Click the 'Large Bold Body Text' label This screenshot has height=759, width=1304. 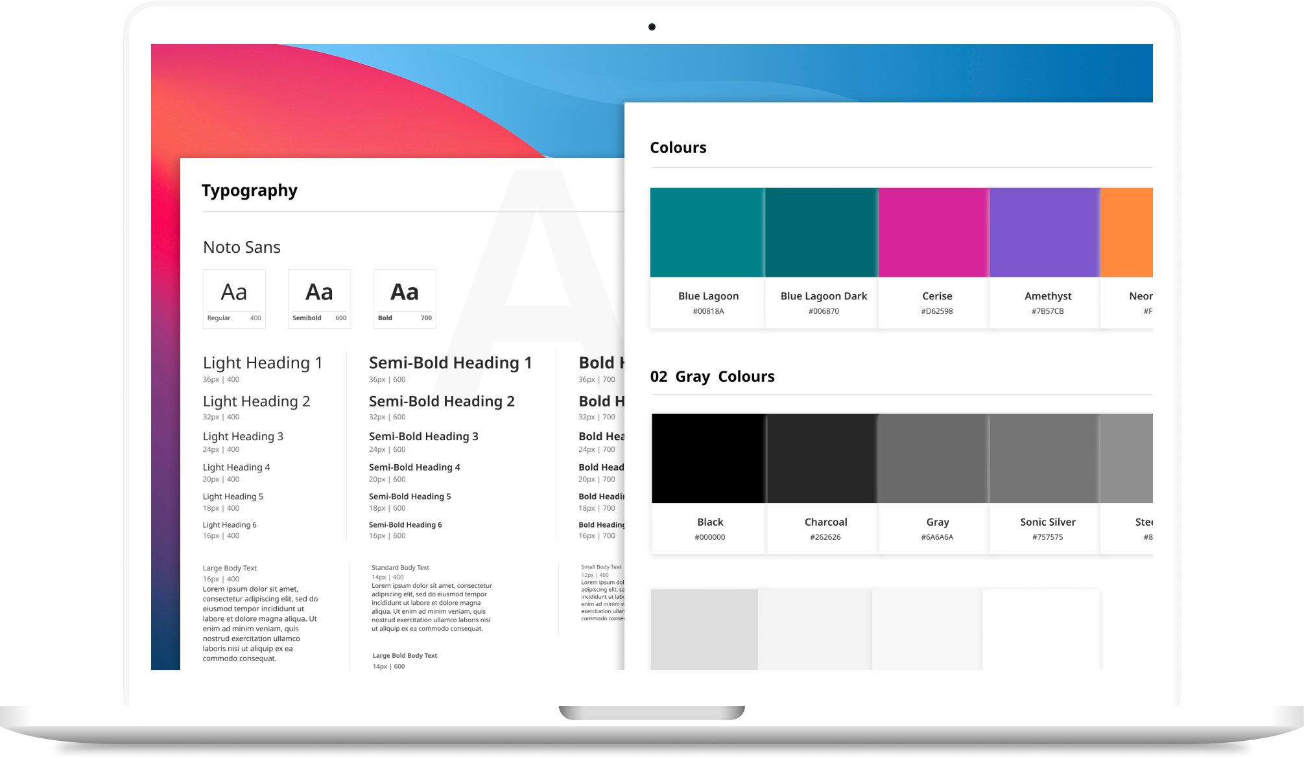(405, 656)
